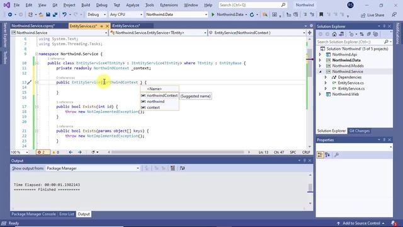Toggle auto-hide pin on Solution Explorer panel
This screenshot has height=227, width=403.
tap(384, 26)
